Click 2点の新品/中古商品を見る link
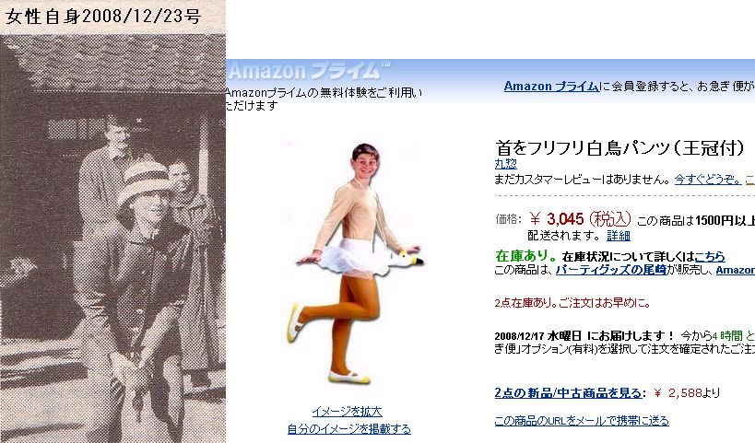 [x=568, y=393]
